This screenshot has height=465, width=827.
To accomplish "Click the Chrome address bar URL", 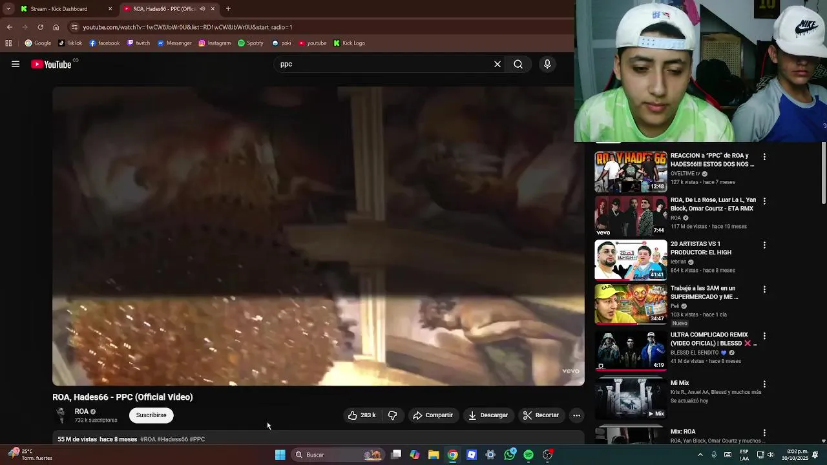I will coord(187,27).
